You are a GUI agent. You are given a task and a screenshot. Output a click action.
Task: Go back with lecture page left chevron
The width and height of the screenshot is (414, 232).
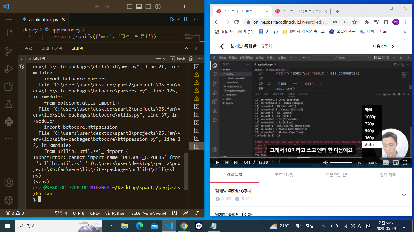[x=222, y=47]
